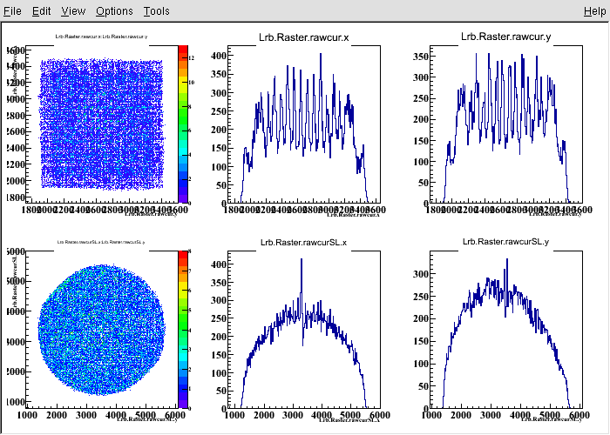Open the View menu

click(x=73, y=10)
